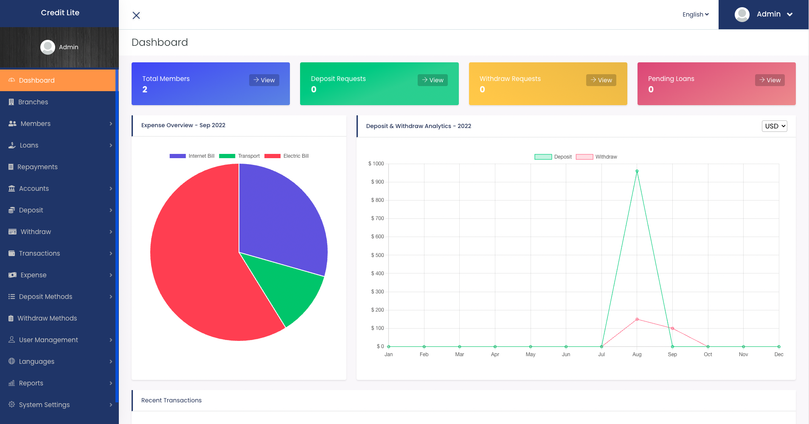Click the Branches building icon in sidebar
This screenshot has width=809, height=424.
click(x=11, y=102)
